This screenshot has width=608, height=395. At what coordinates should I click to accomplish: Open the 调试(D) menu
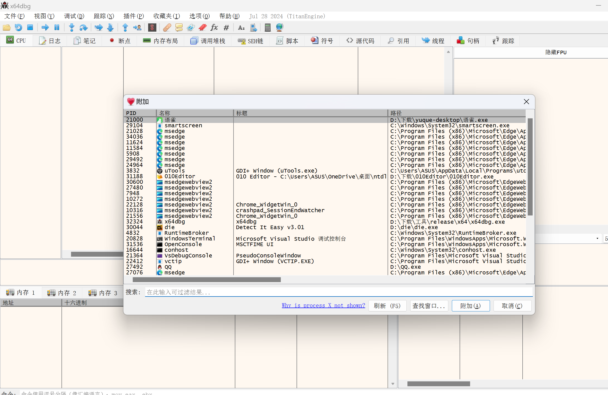[x=74, y=16]
